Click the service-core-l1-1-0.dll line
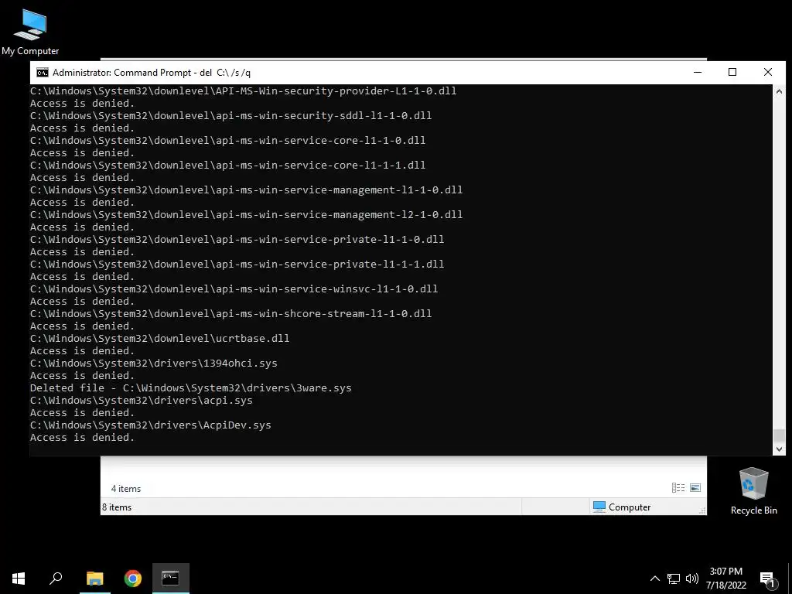Viewport: 792px width, 594px height. coord(228,141)
